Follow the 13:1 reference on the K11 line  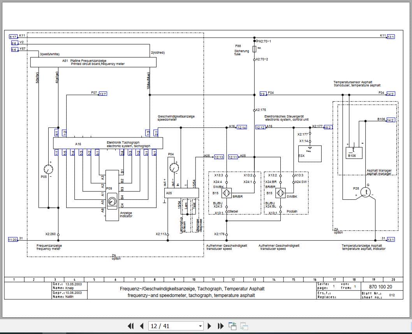pos(391,37)
